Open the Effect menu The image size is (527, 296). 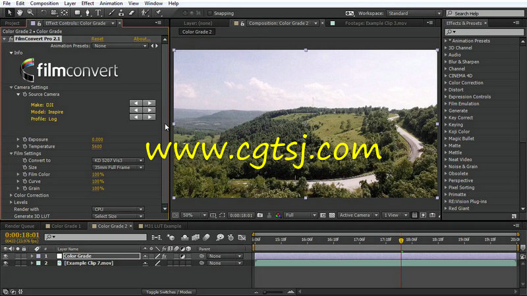[x=88, y=3]
